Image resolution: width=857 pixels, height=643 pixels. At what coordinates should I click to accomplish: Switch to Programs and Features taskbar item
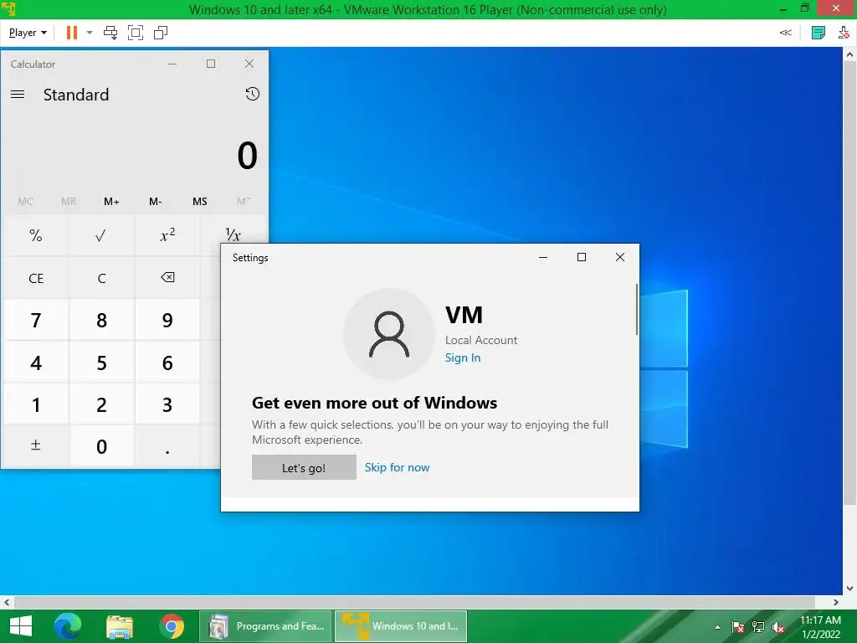[x=265, y=626]
